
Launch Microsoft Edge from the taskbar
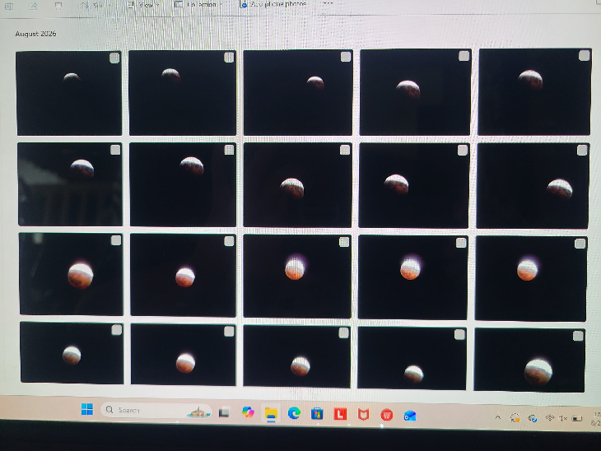pyautogui.click(x=294, y=413)
